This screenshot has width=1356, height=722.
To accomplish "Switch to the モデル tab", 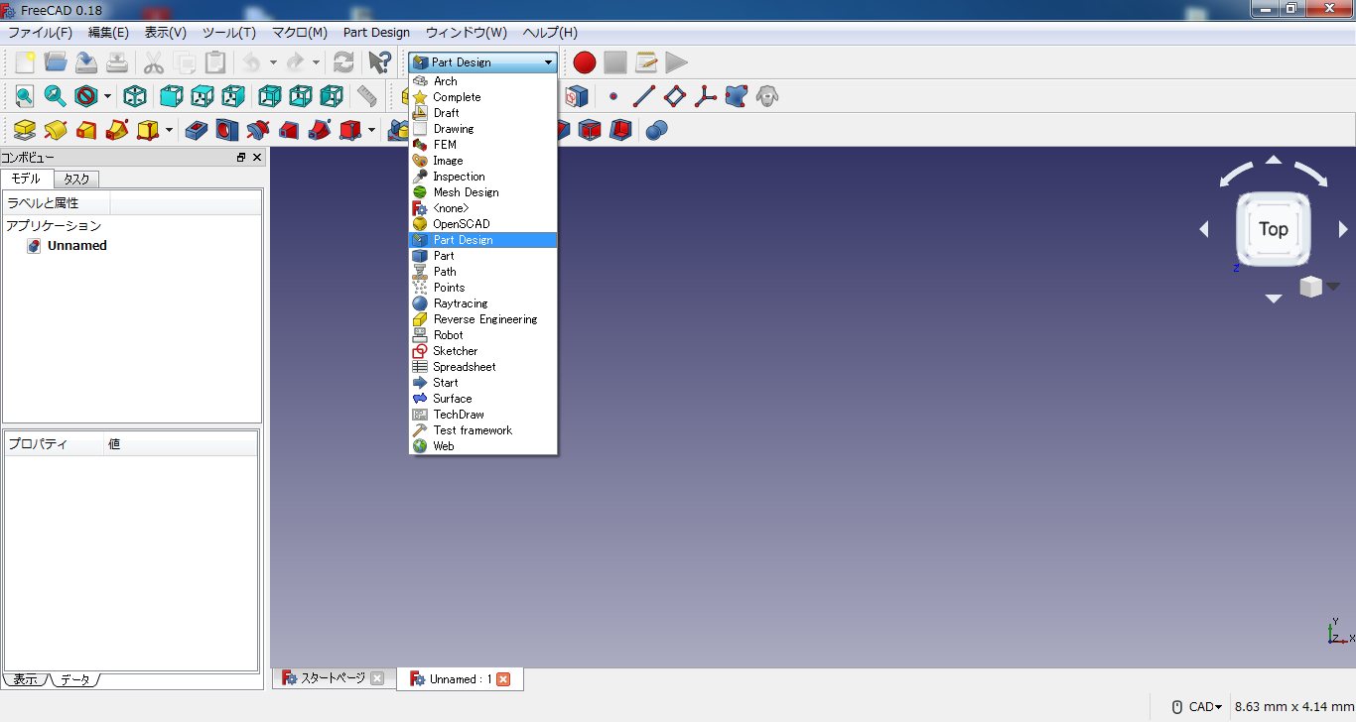I will pos(27,179).
